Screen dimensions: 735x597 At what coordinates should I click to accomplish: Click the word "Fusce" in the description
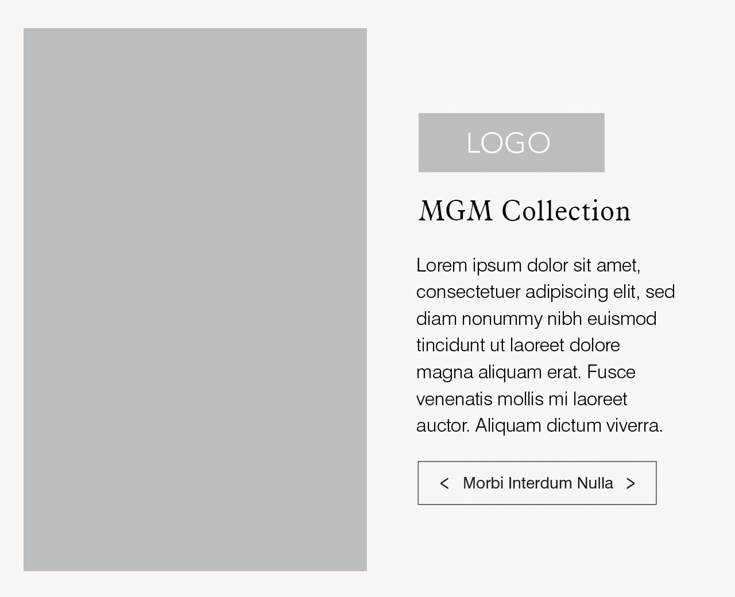point(611,372)
